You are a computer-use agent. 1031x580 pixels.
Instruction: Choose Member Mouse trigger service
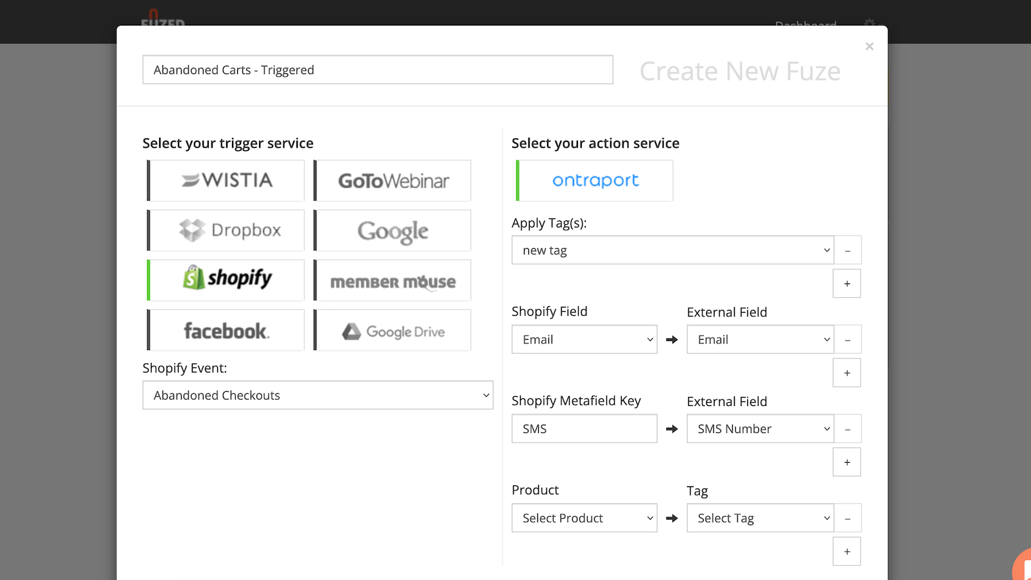(392, 280)
